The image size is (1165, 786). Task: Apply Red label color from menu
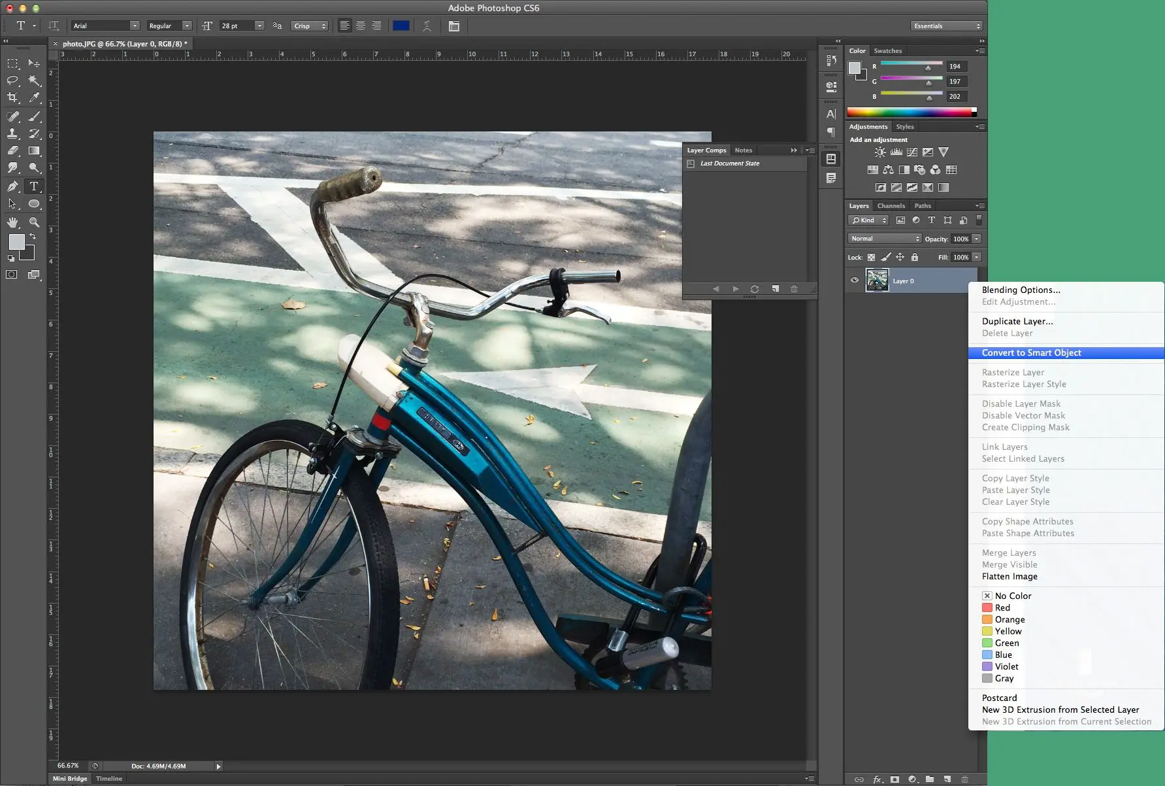click(1066, 607)
